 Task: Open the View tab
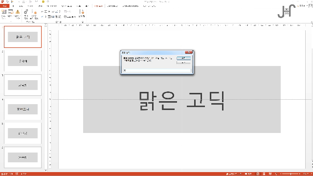click(x=87, y=6)
